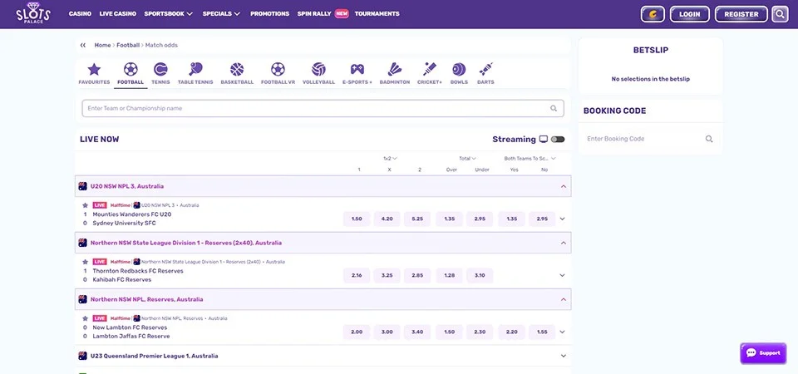The image size is (798, 374).
Task: Select the Tennis sport icon
Action: [x=160, y=69]
